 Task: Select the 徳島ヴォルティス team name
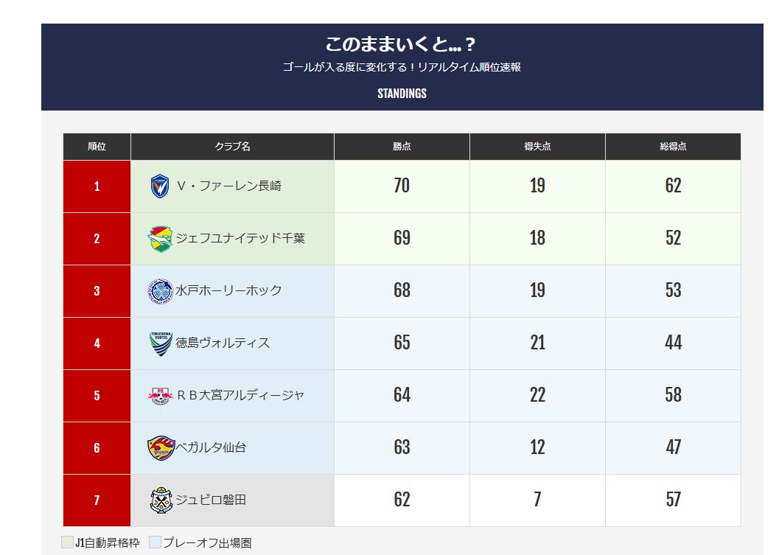[223, 343]
